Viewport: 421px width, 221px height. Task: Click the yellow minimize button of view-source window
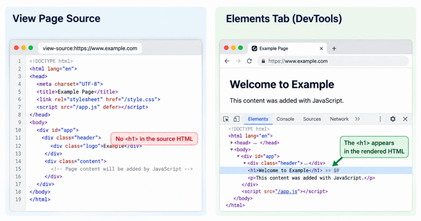pyautogui.click(x=23, y=48)
